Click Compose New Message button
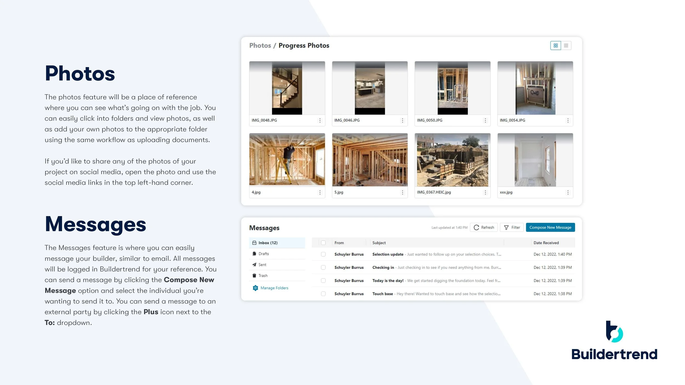The height and width of the screenshot is (385, 685). pyautogui.click(x=550, y=227)
